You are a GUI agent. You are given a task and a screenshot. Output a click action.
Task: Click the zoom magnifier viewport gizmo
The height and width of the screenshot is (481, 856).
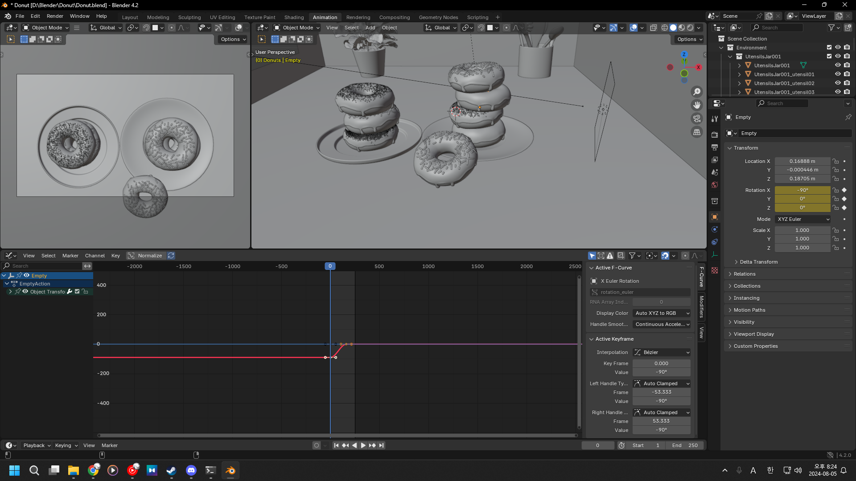pyautogui.click(x=697, y=92)
